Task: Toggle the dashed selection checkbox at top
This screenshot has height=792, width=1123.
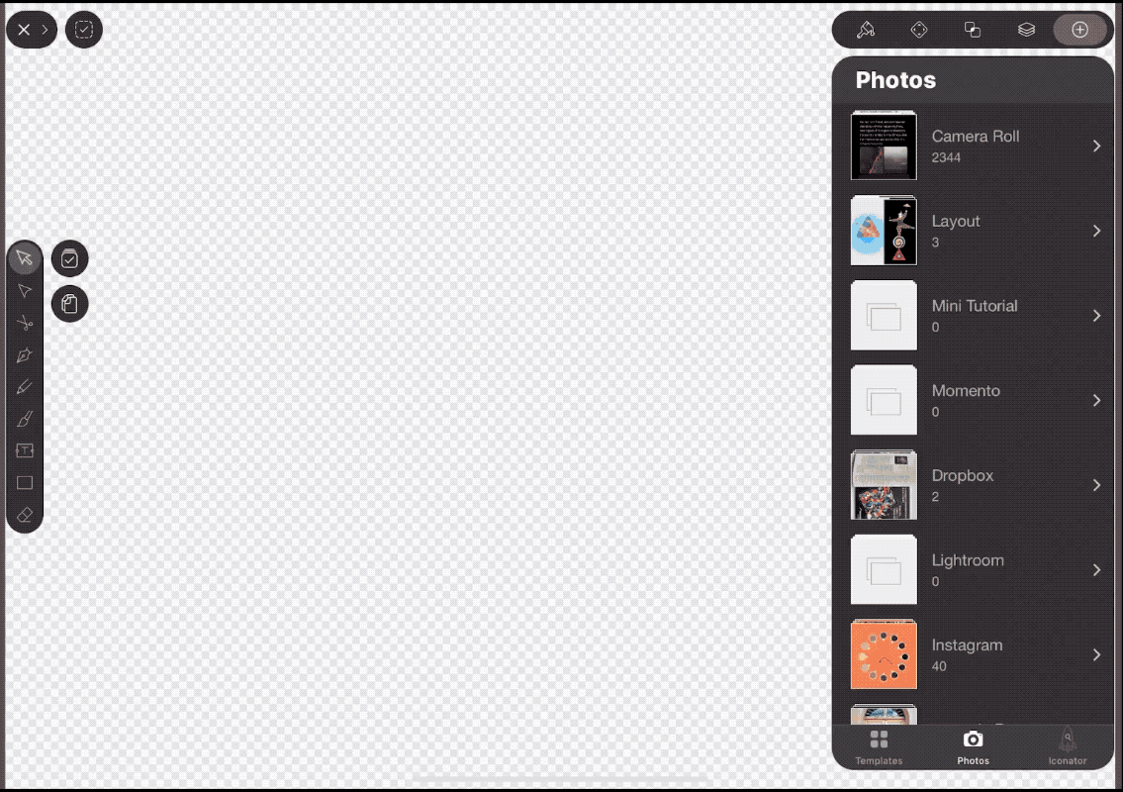Action: [84, 30]
